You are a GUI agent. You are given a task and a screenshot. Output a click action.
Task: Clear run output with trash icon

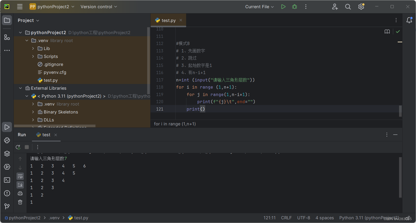pos(20,202)
